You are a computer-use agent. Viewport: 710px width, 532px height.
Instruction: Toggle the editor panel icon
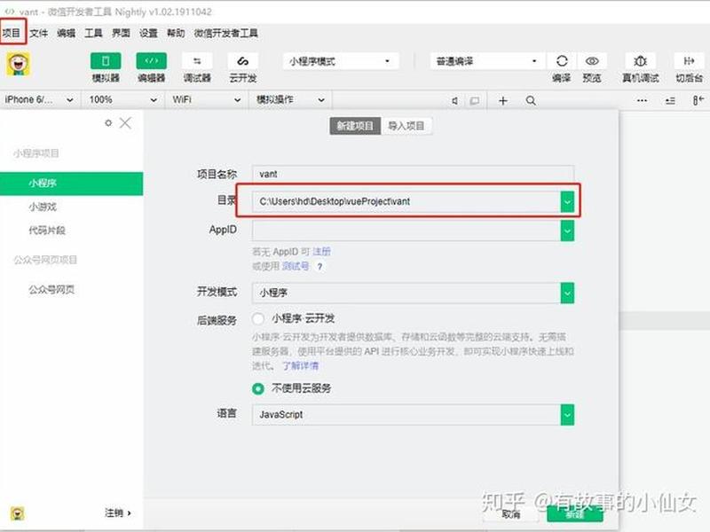[x=151, y=61]
